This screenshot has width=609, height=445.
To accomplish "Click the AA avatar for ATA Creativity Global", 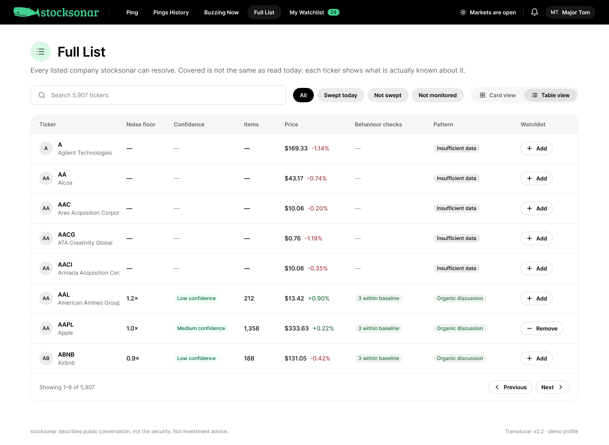I will click(46, 238).
